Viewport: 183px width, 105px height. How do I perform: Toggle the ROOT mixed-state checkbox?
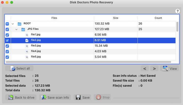[7, 24]
